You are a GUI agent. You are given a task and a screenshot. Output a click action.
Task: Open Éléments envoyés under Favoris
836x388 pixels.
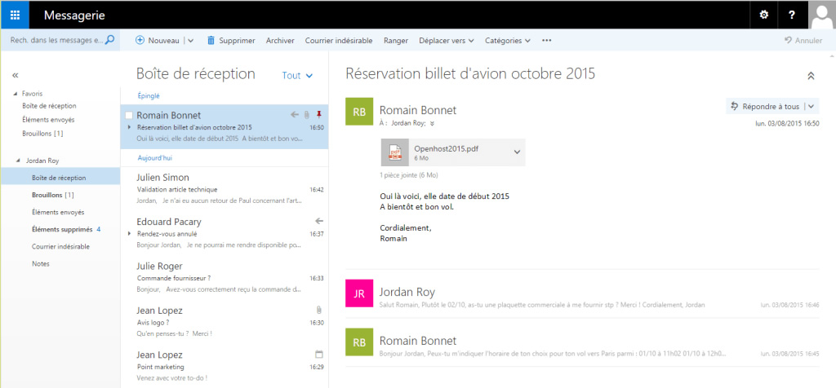48,120
